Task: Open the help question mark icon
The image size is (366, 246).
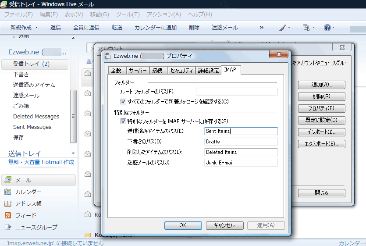Action: click(x=327, y=28)
